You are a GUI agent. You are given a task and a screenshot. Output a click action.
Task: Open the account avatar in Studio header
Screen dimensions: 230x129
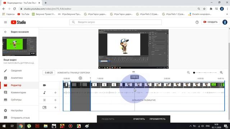pyautogui.click(x=225, y=22)
